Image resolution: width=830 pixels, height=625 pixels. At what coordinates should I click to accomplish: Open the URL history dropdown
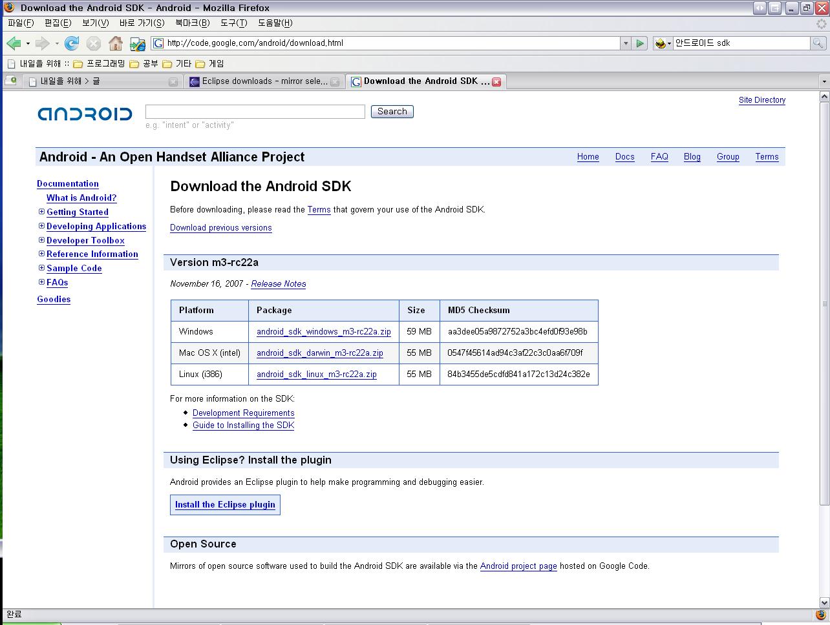pos(625,43)
